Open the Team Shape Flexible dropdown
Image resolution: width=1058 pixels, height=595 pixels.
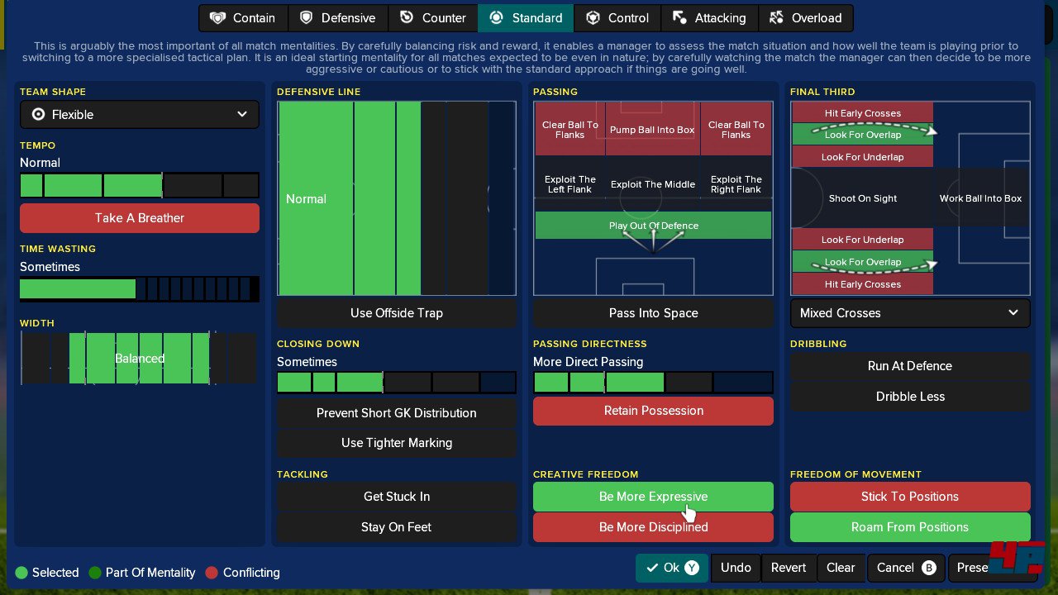[x=139, y=115]
